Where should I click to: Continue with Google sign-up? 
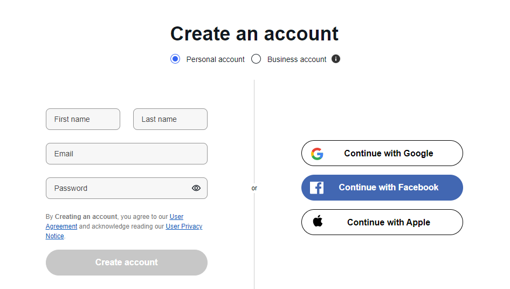pos(382,153)
